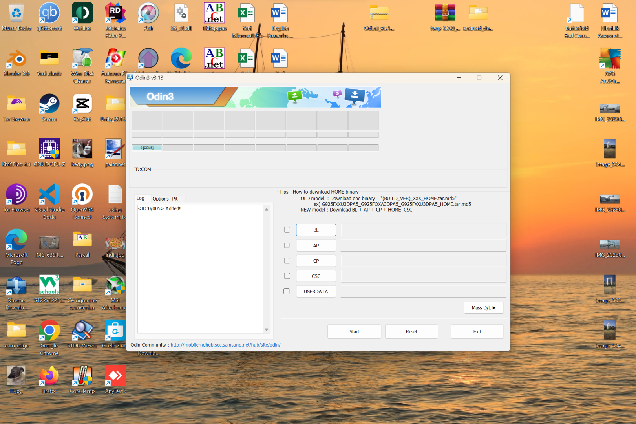636x424 pixels.
Task: Start flashing with the Start button
Action: [x=354, y=331]
